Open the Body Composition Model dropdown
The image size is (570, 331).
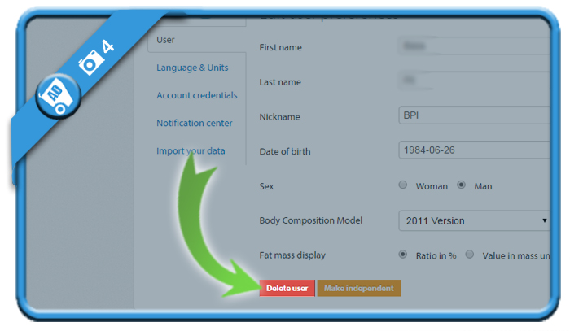(474, 220)
